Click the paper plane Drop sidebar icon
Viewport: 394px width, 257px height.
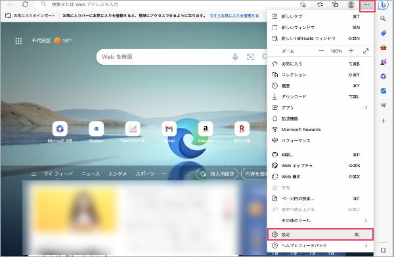click(x=383, y=105)
